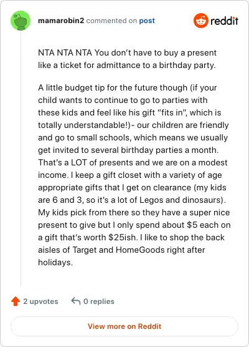Open the mamarobin2 username link
Screen dimensions: 249x347
[x=61, y=21]
